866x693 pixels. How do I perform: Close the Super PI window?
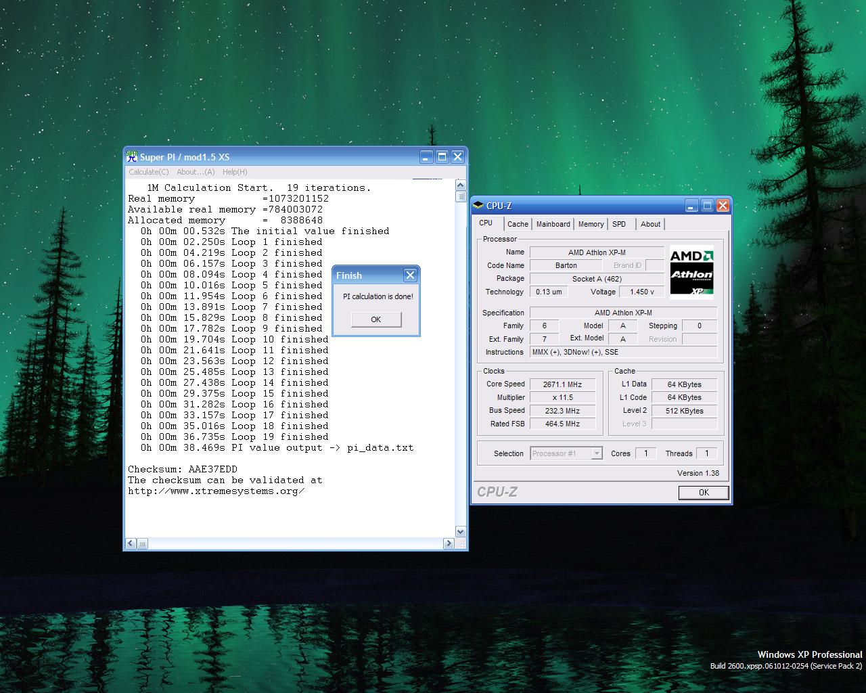[457, 157]
